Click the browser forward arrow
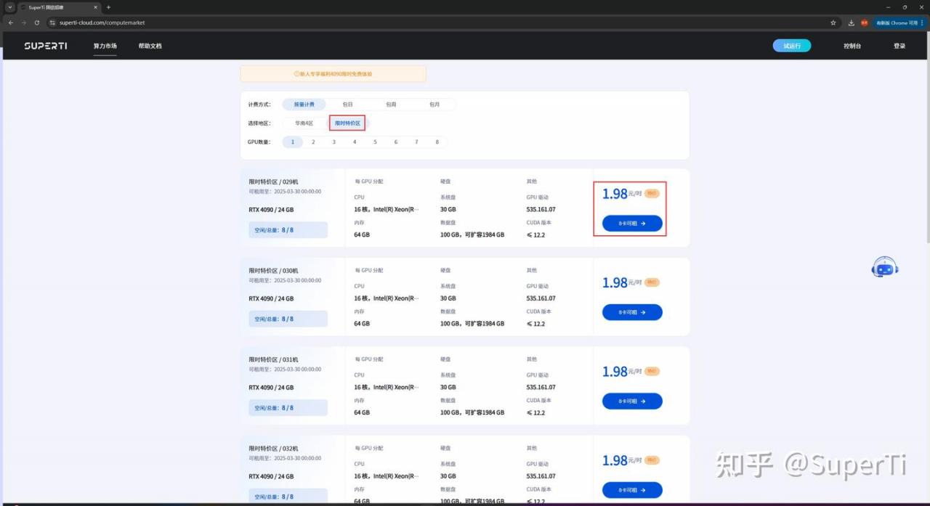 tap(23, 23)
